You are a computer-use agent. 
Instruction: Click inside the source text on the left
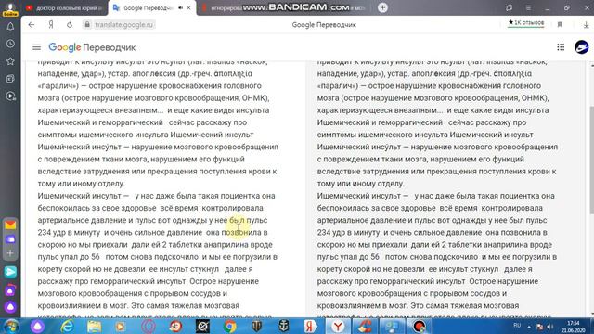(159, 189)
